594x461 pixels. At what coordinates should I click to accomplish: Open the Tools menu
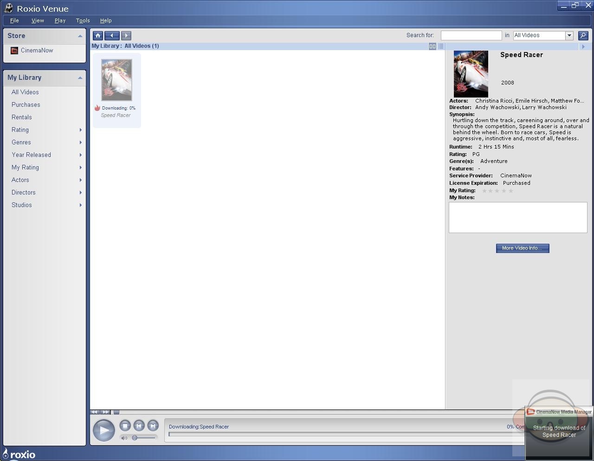tap(83, 20)
